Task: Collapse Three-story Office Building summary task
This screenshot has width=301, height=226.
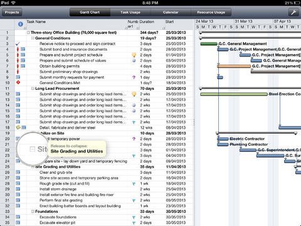Action: pyautogui.click(x=28, y=33)
